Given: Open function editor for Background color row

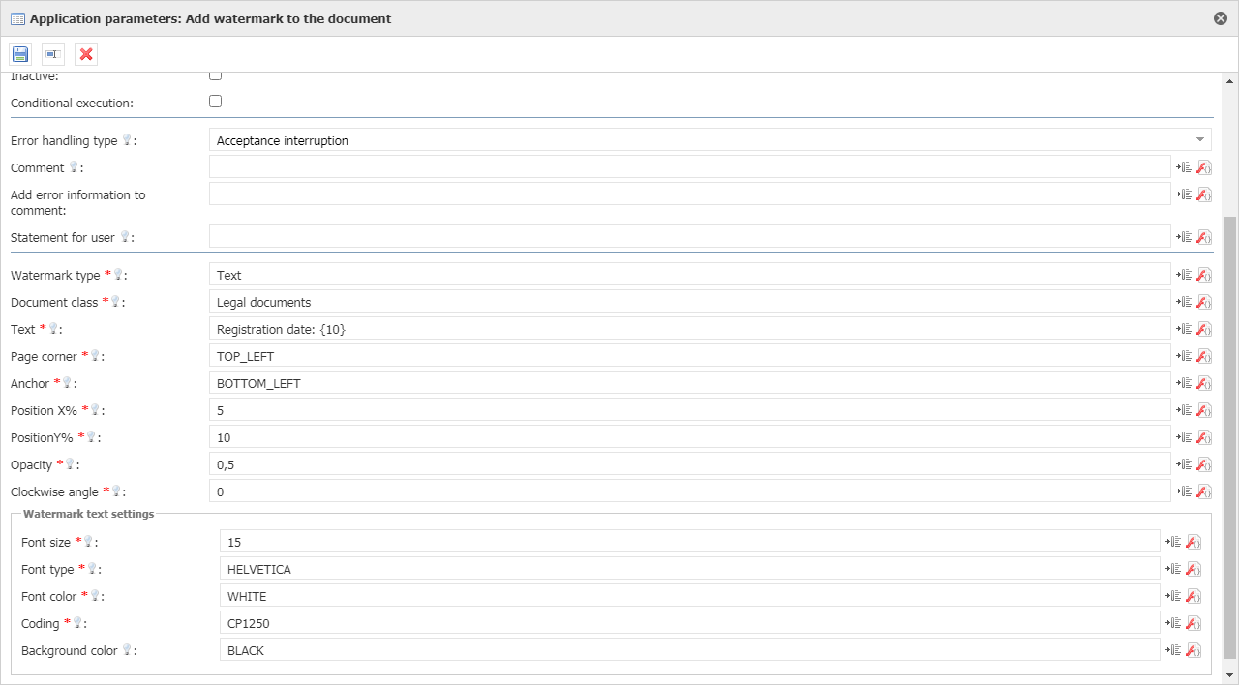Looking at the screenshot, I should pos(1194,650).
